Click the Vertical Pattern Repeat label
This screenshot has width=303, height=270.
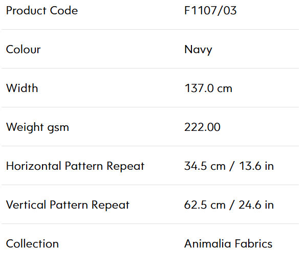[68, 205]
